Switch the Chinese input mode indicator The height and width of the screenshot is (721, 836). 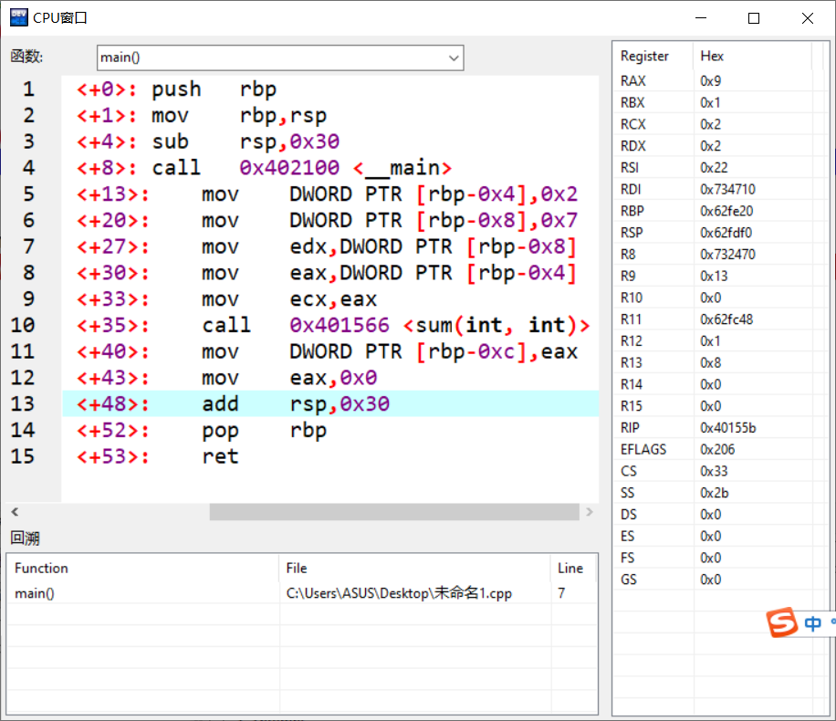click(813, 623)
